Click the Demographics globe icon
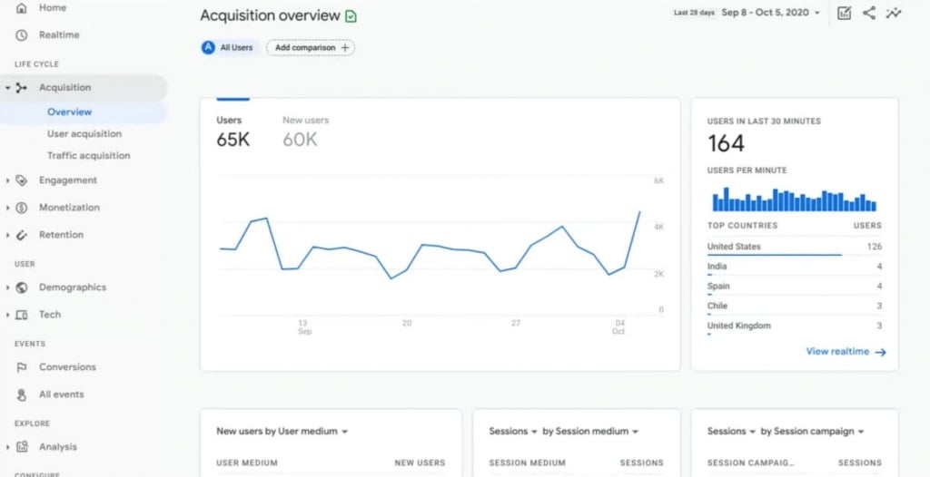930x477 pixels. click(x=22, y=287)
